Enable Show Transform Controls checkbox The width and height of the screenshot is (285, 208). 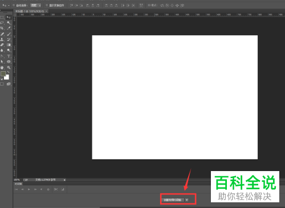coord(47,5)
